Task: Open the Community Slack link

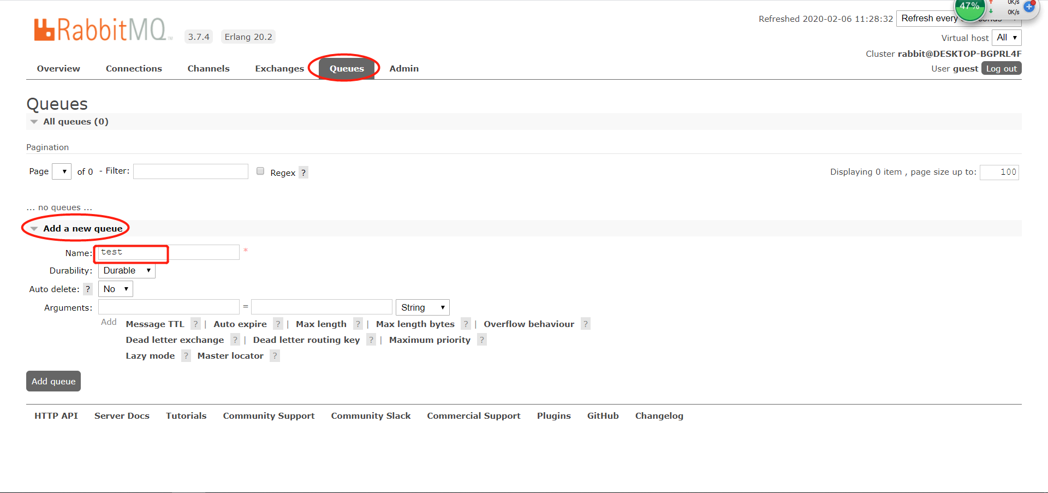Action: click(x=371, y=415)
